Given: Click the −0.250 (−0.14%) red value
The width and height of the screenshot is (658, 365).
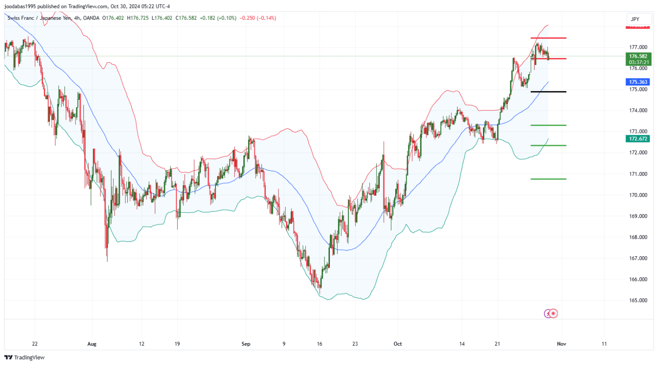Looking at the screenshot, I should click(x=258, y=18).
